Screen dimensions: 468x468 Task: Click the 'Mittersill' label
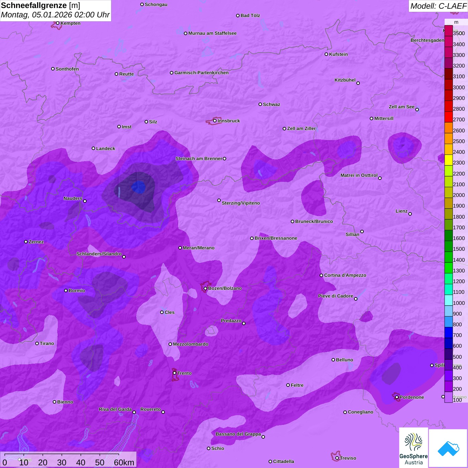[x=384, y=118]
